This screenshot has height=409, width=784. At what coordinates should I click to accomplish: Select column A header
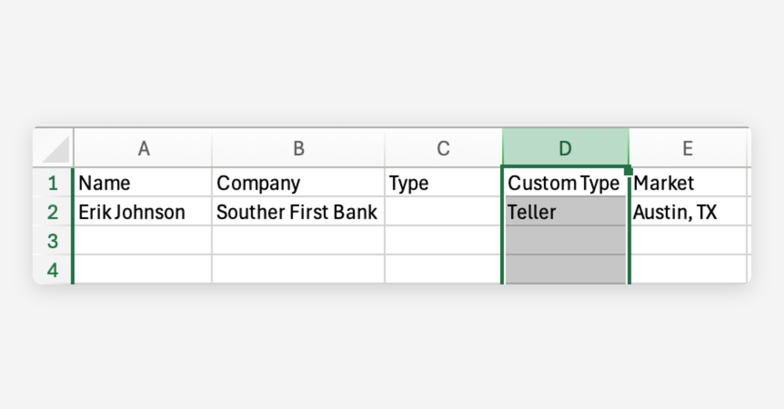143,148
